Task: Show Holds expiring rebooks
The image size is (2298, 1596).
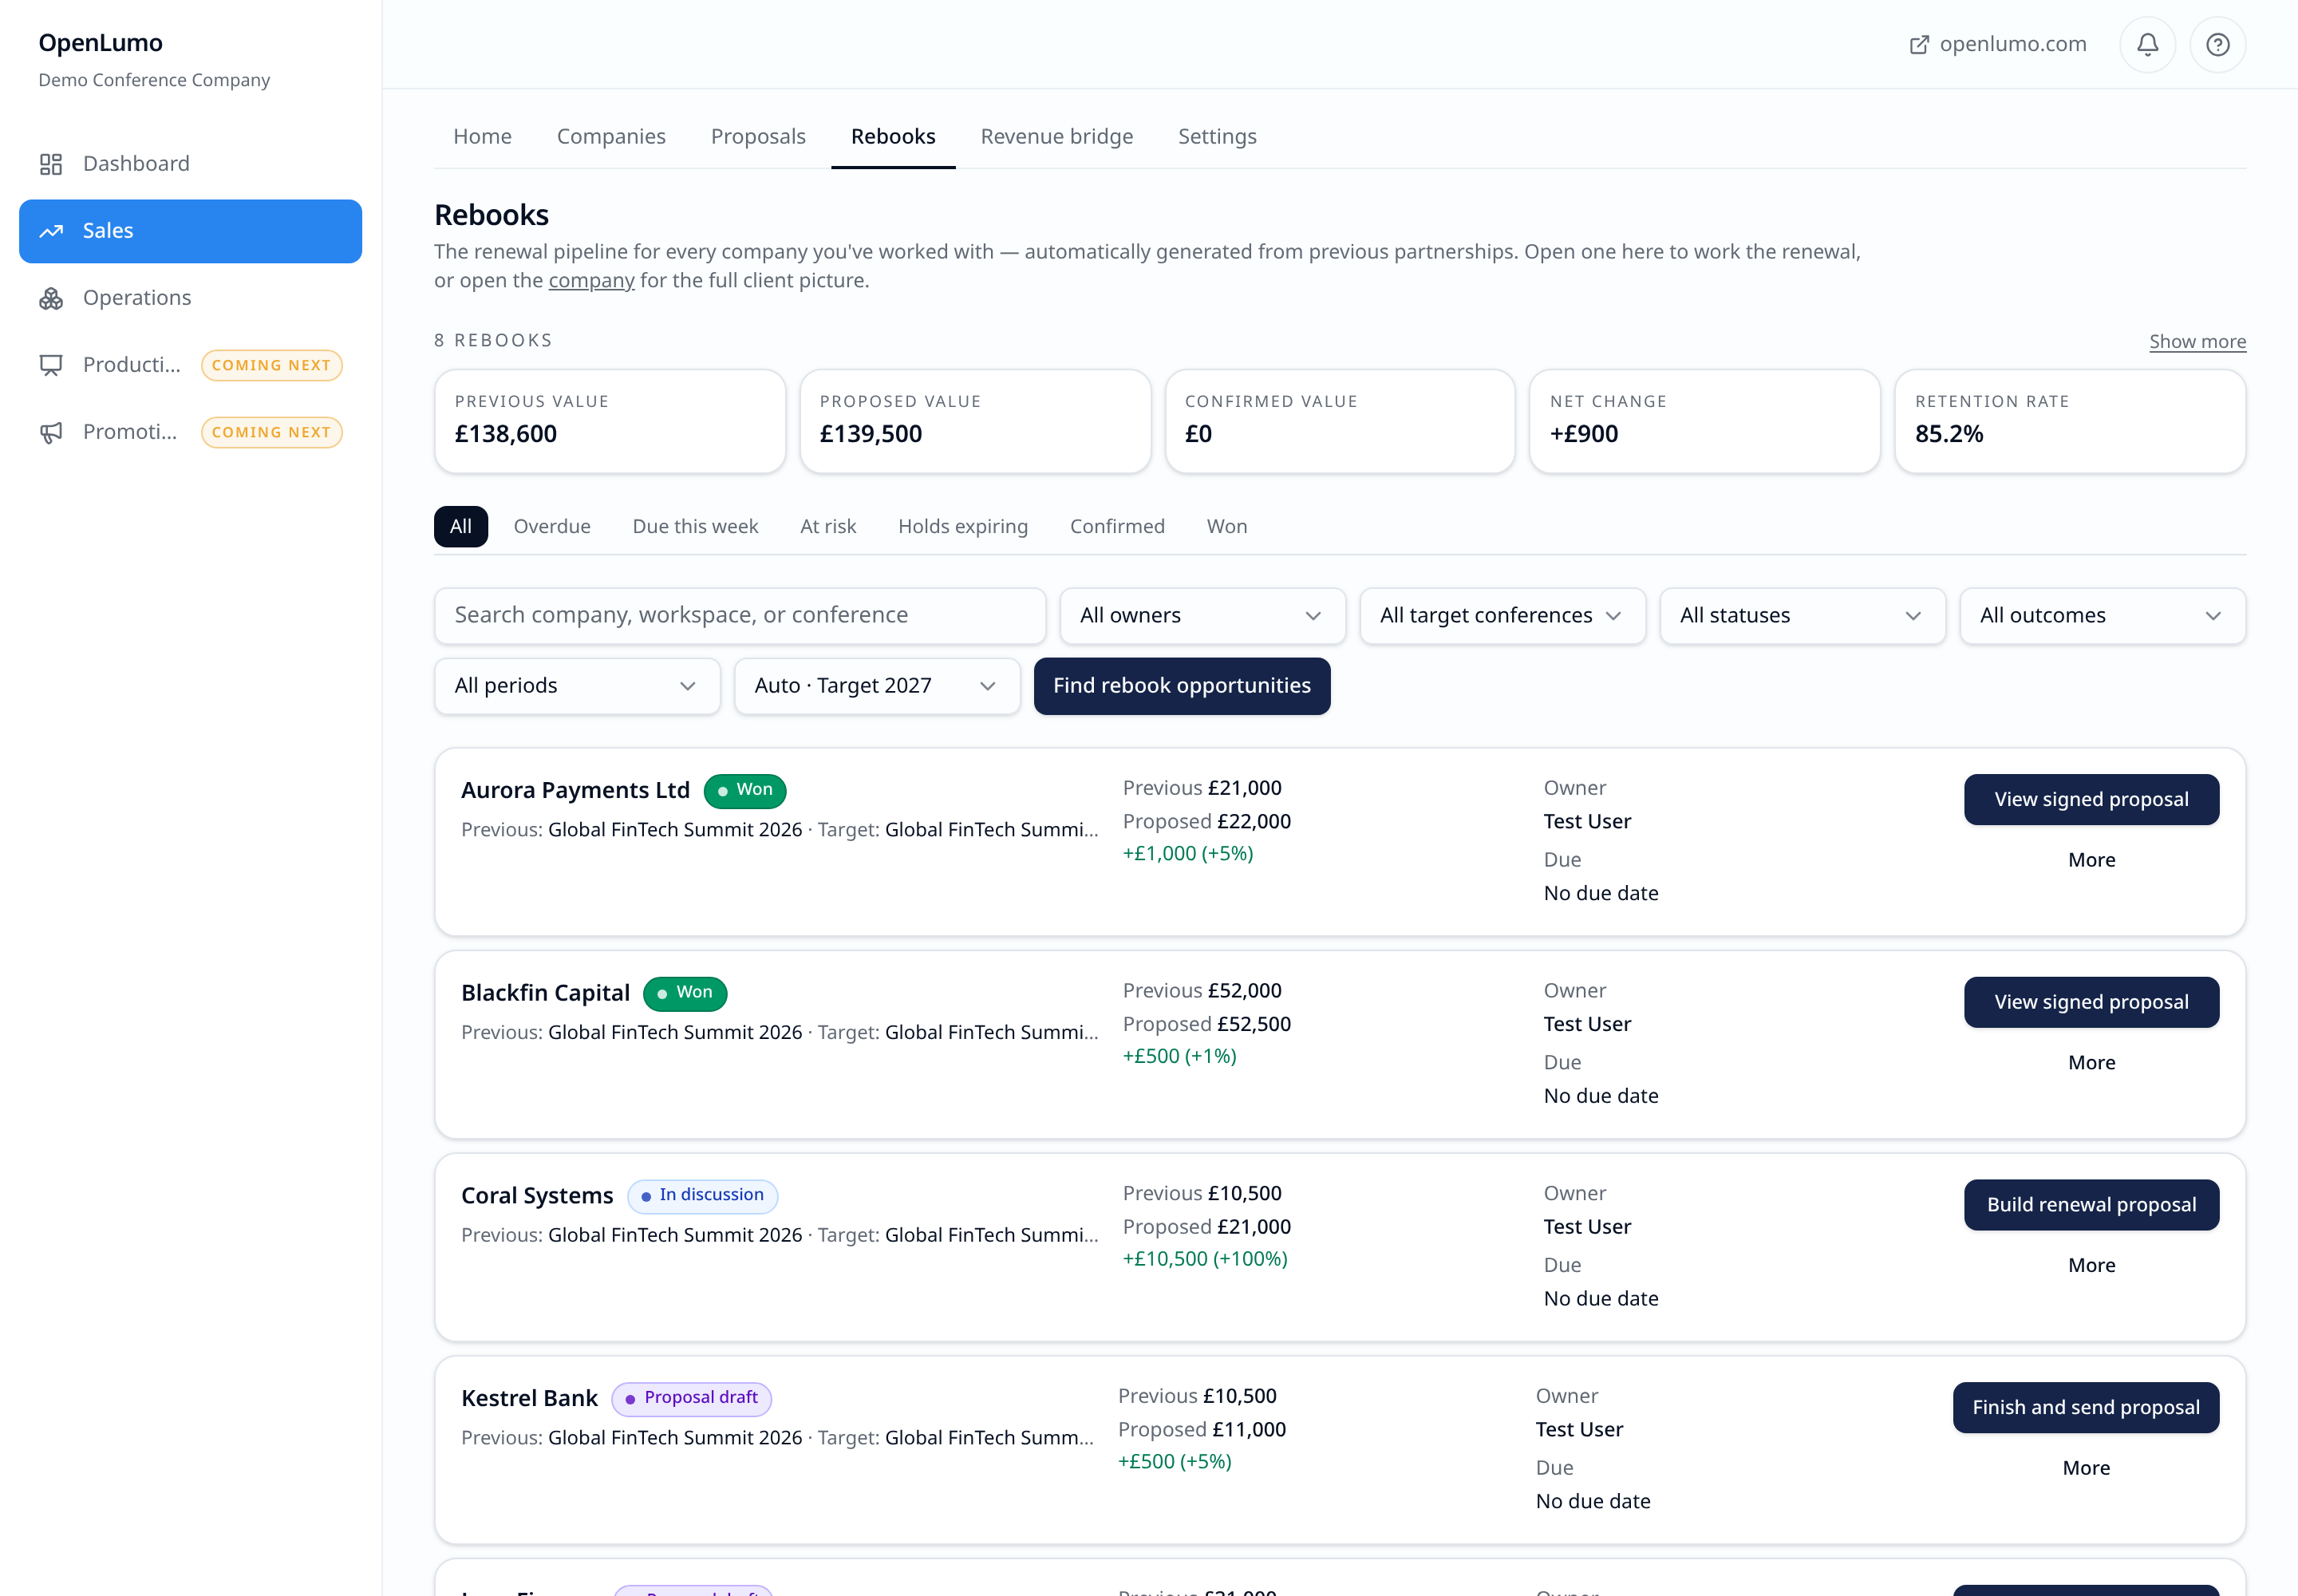Action: [963, 527]
